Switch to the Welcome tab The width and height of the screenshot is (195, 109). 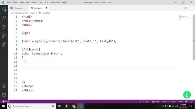point(18,8)
